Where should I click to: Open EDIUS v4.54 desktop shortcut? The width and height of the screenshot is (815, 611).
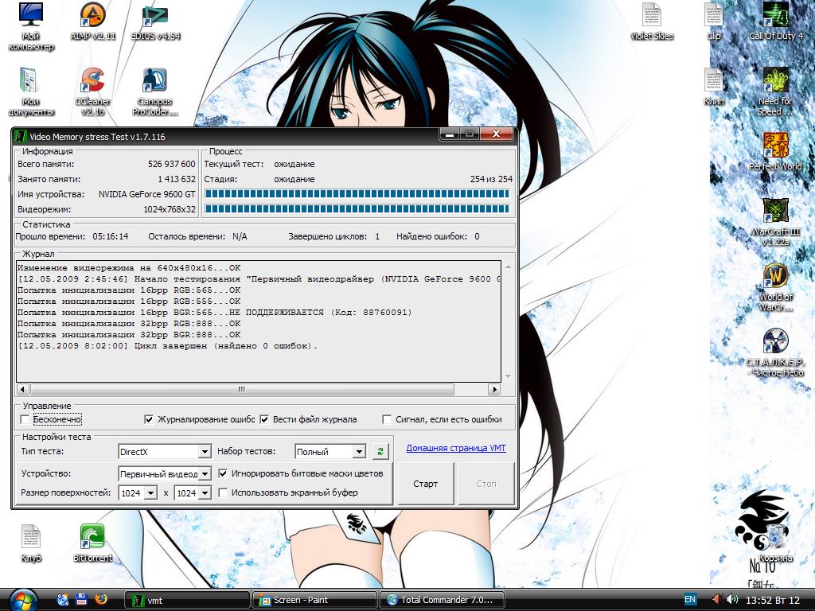(x=154, y=16)
